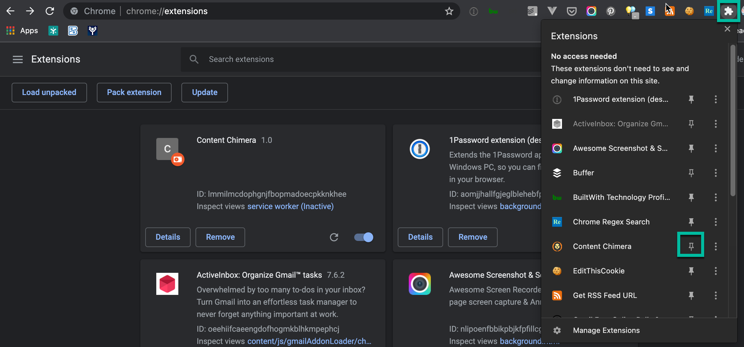Bookmark this page with the star icon
The image size is (744, 347).
(x=449, y=11)
